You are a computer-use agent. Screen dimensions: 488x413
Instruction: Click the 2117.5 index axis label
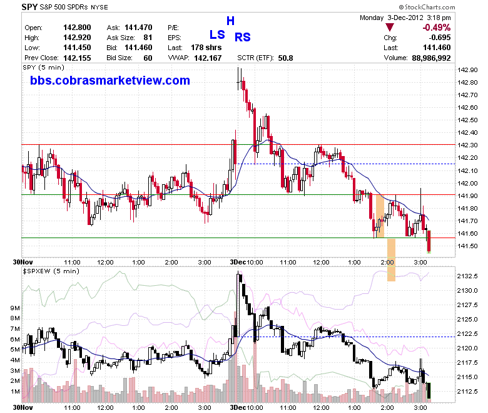[467, 362]
